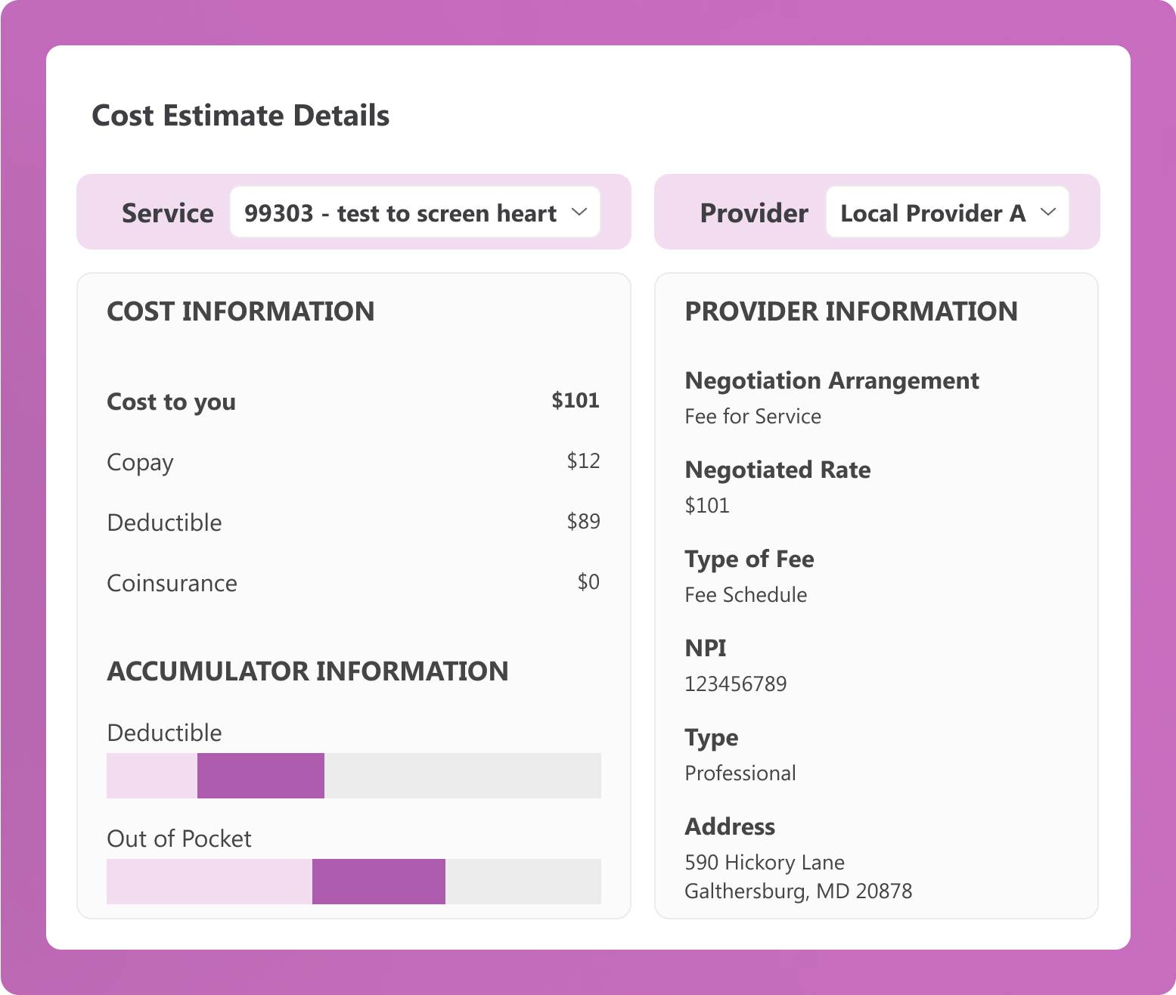The width and height of the screenshot is (1176, 995).
Task: Select the Deductible $89 cost value
Action: [x=583, y=522]
